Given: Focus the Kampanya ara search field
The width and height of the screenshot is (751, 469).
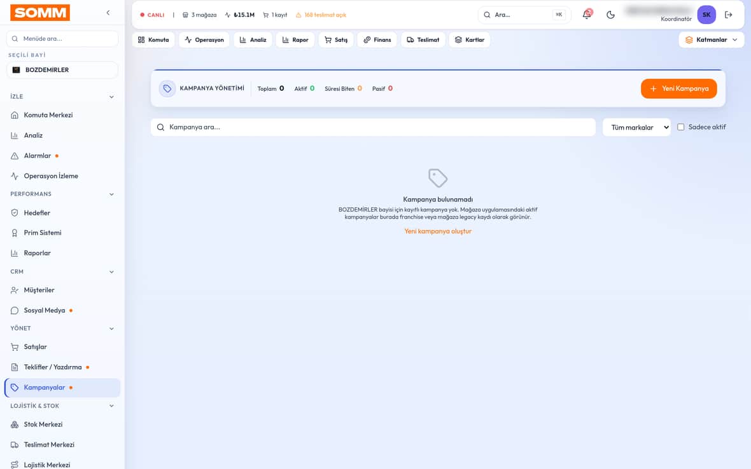Looking at the screenshot, I should 373,127.
